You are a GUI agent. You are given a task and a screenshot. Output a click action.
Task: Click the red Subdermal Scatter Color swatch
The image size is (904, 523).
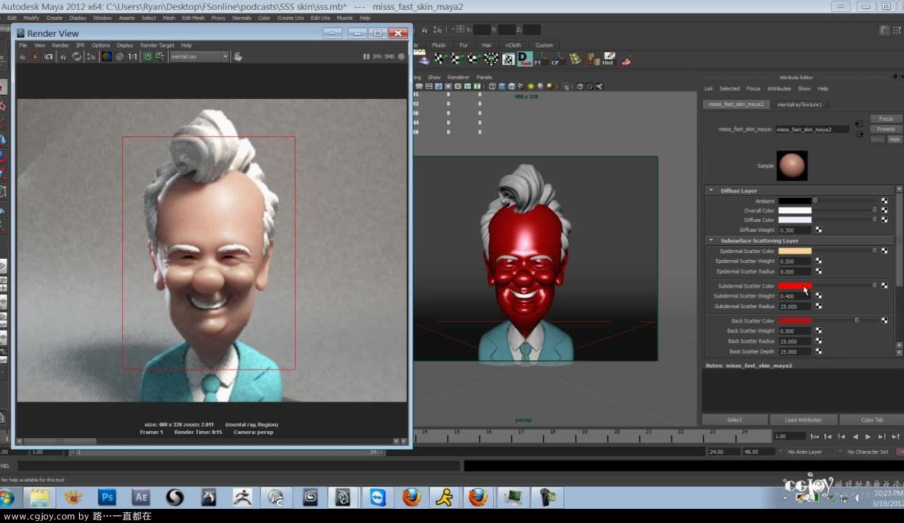point(794,286)
